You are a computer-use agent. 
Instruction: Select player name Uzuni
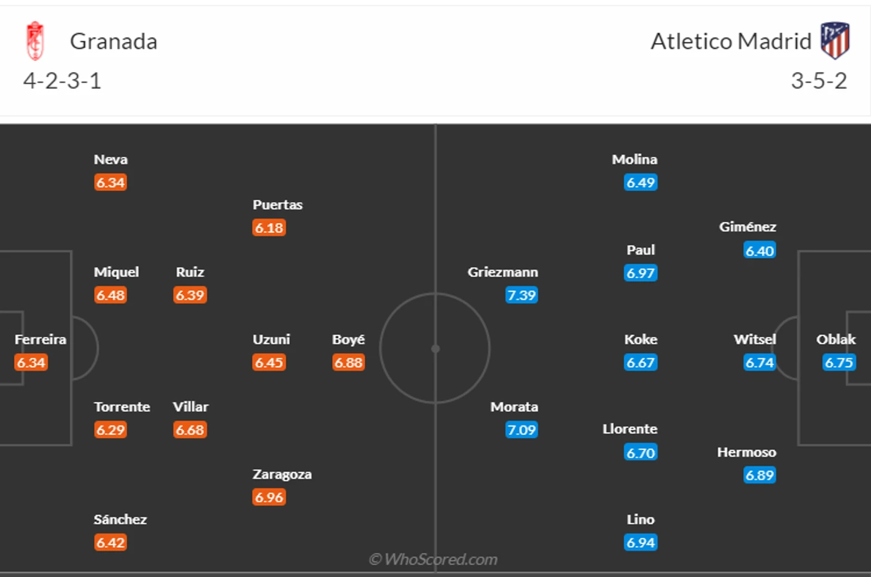pos(271,340)
